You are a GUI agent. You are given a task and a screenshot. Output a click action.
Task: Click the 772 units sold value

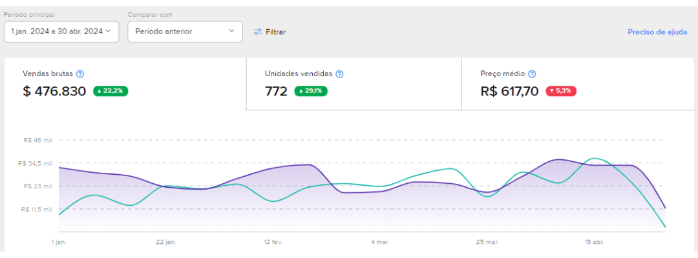pos(276,92)
